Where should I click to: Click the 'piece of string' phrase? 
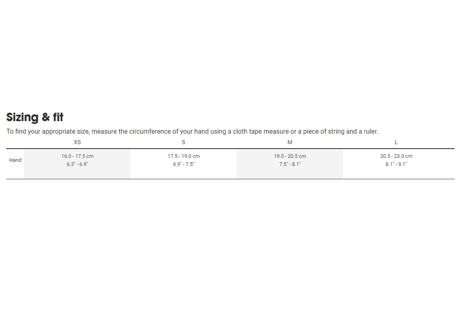[323, 132]
